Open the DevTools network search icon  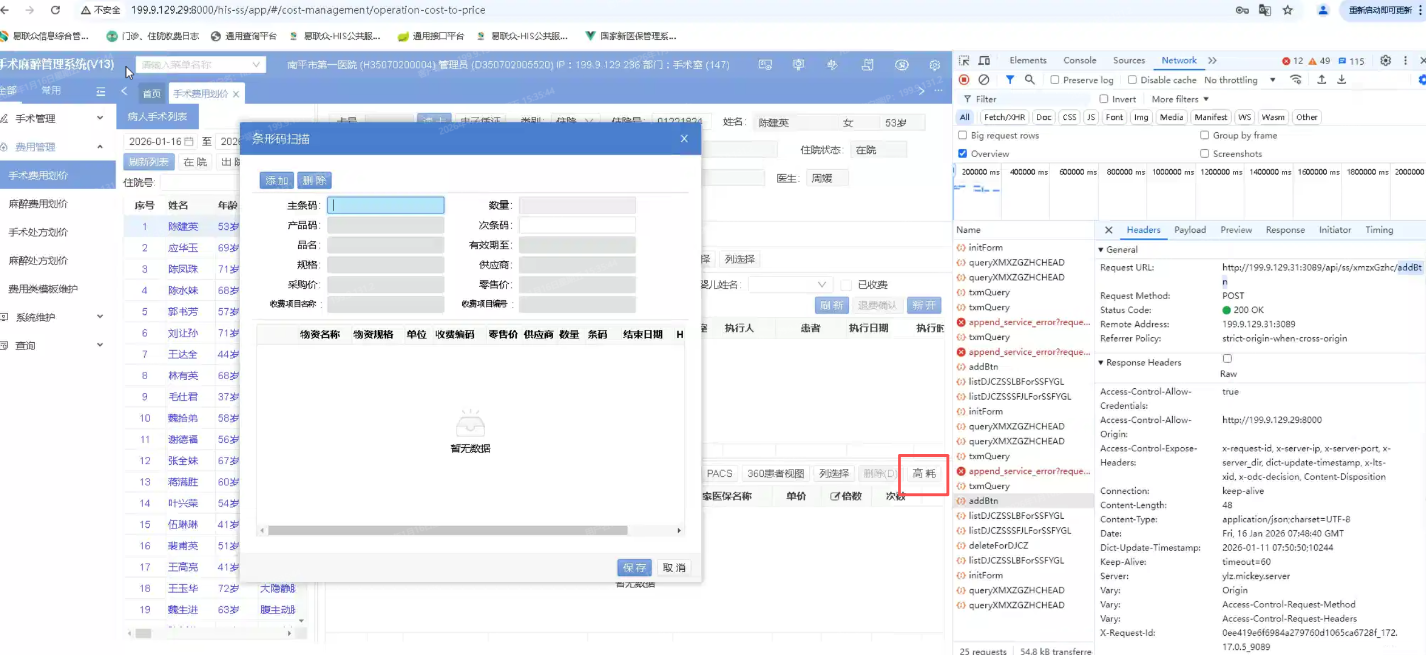pyautogui.click(x=1029, y=80)
